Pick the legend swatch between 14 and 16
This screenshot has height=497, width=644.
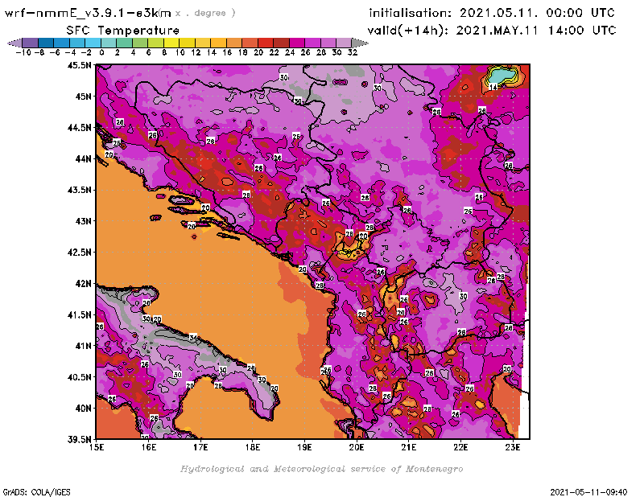click(218, 43)
